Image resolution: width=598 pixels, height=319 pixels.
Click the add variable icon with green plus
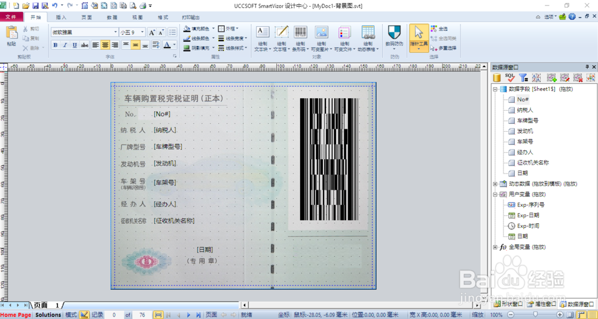click(x=552, y=78)
